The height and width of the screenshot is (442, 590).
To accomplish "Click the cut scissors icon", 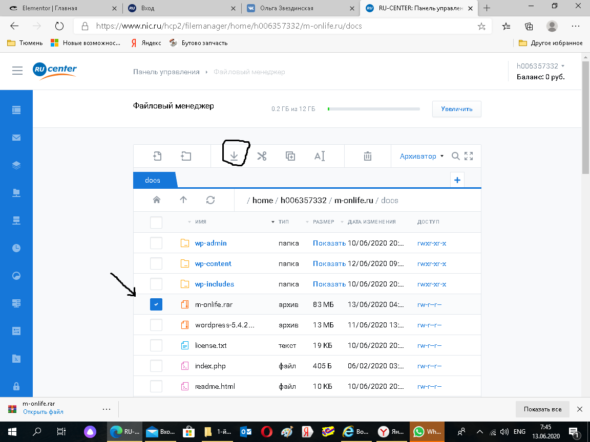I will pos(262,156).
